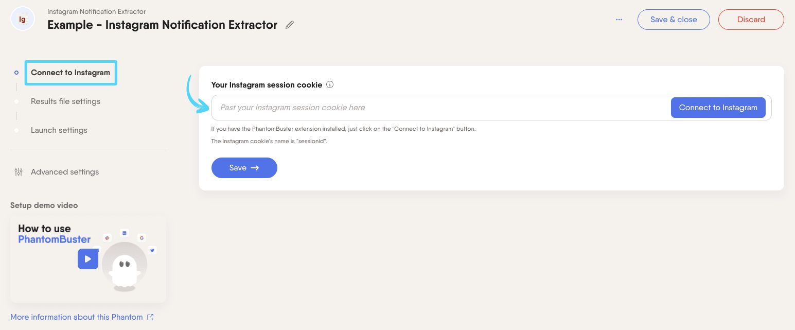Click the external link icon after More information
Screen dimensions: 795x330
[150, 317]
